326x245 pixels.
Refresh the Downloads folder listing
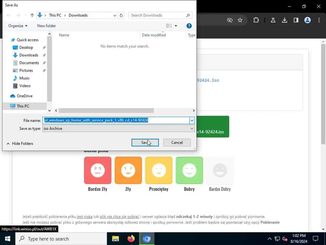point(121,15)
